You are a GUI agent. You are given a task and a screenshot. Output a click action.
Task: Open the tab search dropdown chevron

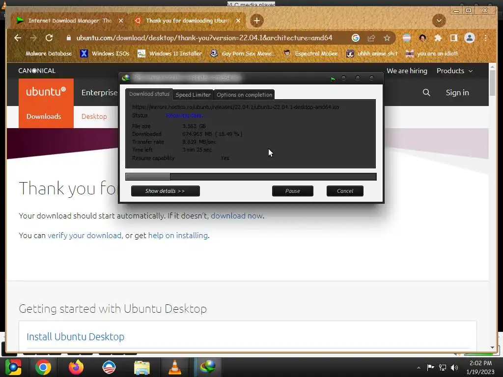click(x=439, y=21)
